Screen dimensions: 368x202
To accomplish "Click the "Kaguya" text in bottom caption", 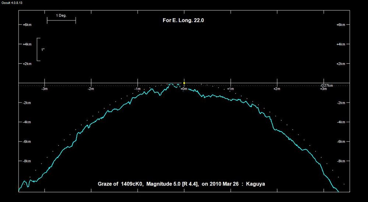I will [256, 184].
